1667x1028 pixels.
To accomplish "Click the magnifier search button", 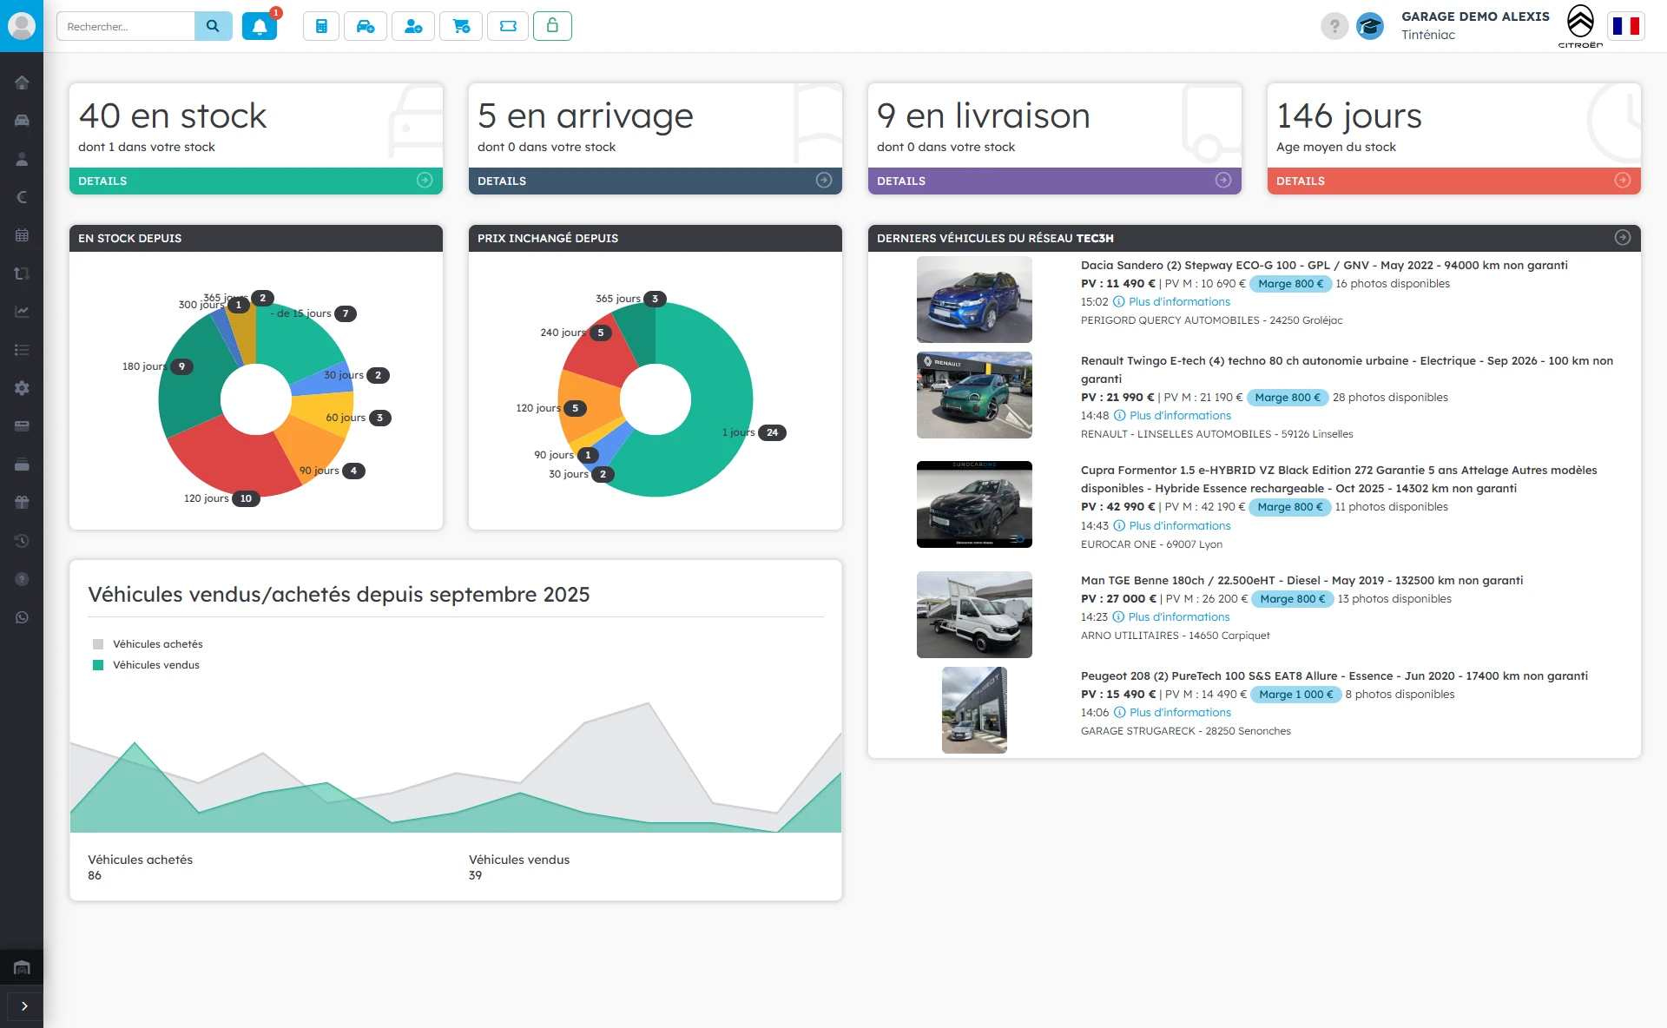I will click(x=213, y=26).
